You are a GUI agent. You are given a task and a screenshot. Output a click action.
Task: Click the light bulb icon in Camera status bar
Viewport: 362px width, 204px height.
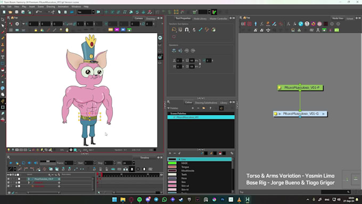pos(9,150)
